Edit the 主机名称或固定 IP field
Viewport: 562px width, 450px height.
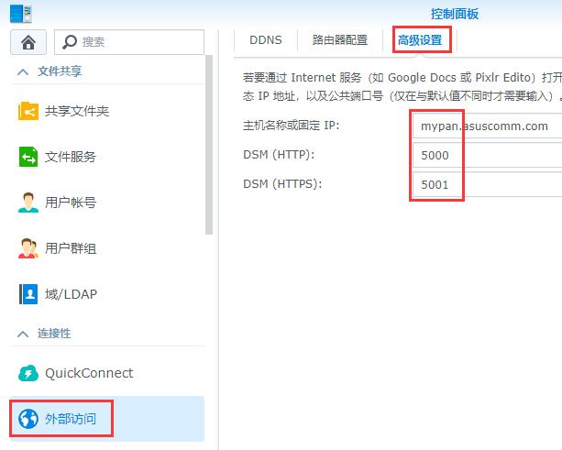pyautogui.click(x=487, y=126)
